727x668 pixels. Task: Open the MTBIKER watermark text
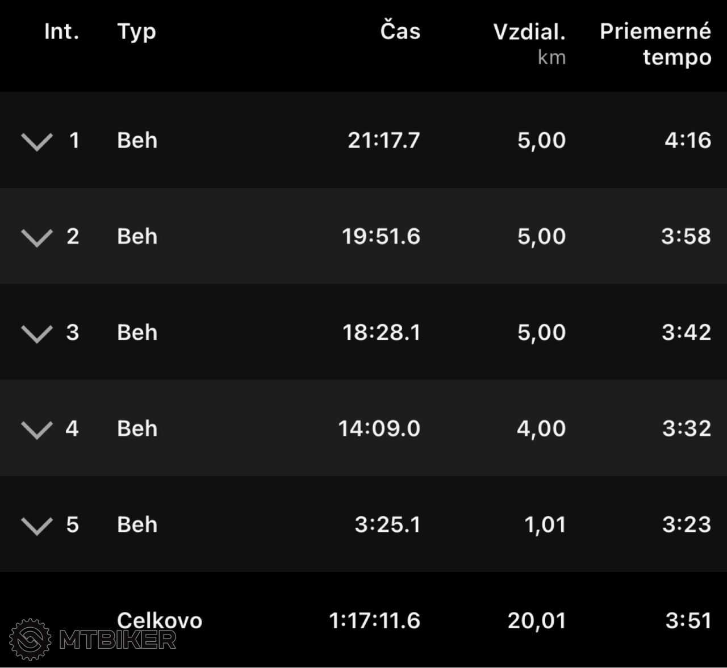118,640
